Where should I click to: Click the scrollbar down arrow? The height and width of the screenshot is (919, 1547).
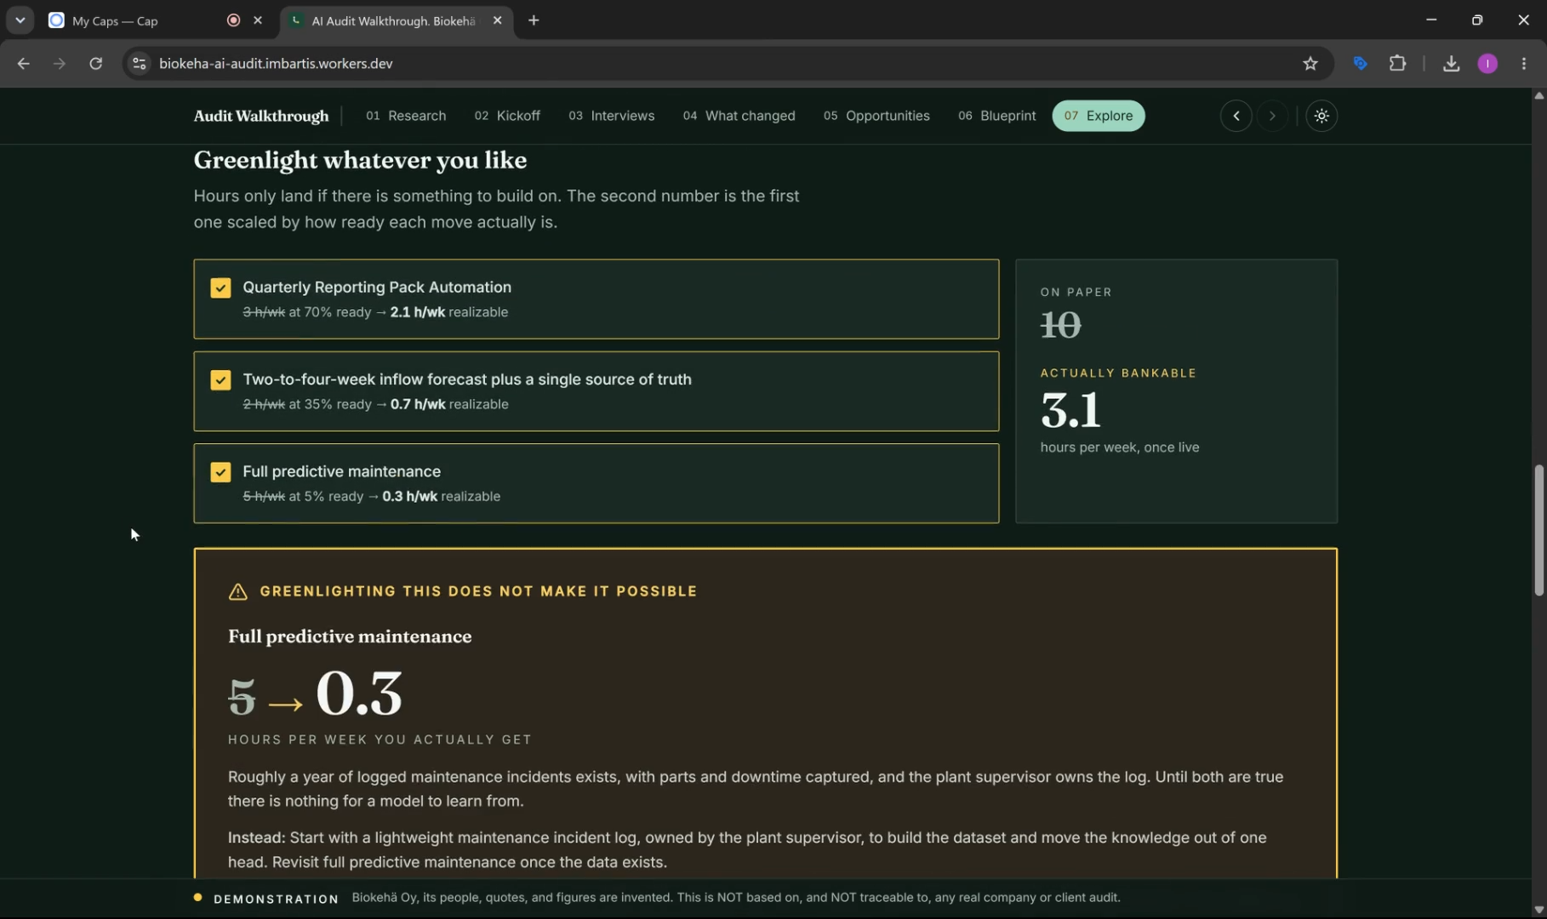(1538, 910)
